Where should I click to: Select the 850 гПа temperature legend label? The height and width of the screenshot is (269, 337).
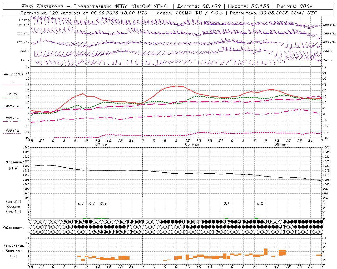tap(12, 106)
